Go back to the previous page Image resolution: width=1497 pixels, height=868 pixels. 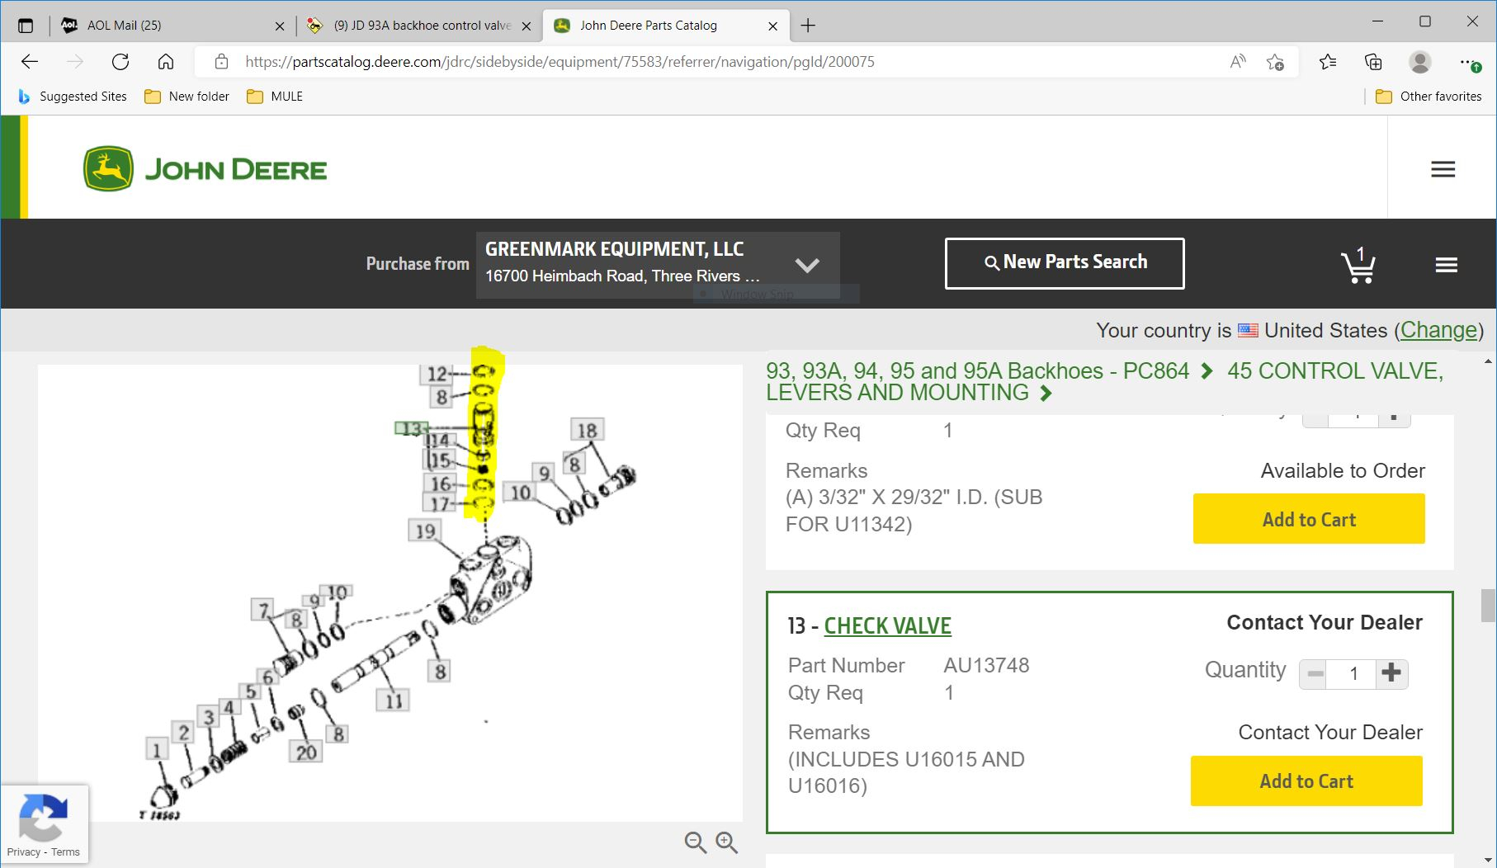30,62
